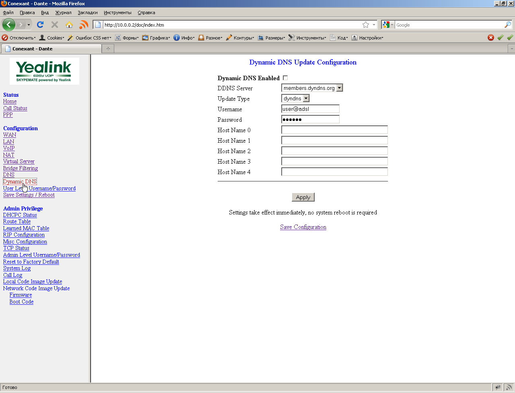Screen dimensions: 515x393
Task: Open the Контуры toolbar menu
Action: click(x=240, y=37)
